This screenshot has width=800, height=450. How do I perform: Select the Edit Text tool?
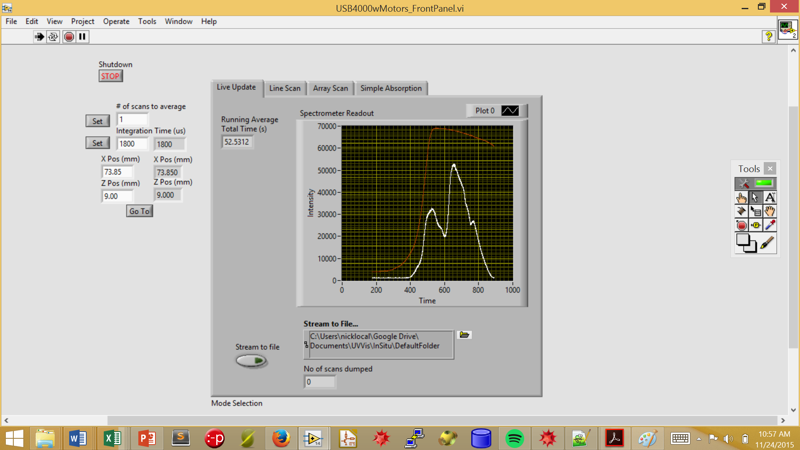pos(770,197)
